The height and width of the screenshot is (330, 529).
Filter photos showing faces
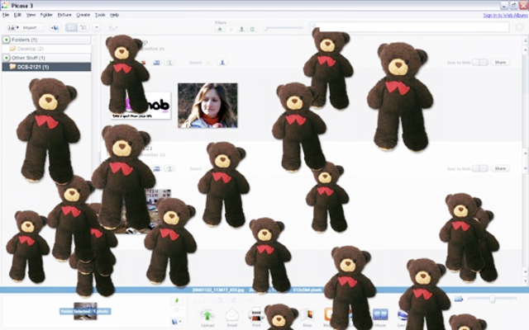click(241, 30)
